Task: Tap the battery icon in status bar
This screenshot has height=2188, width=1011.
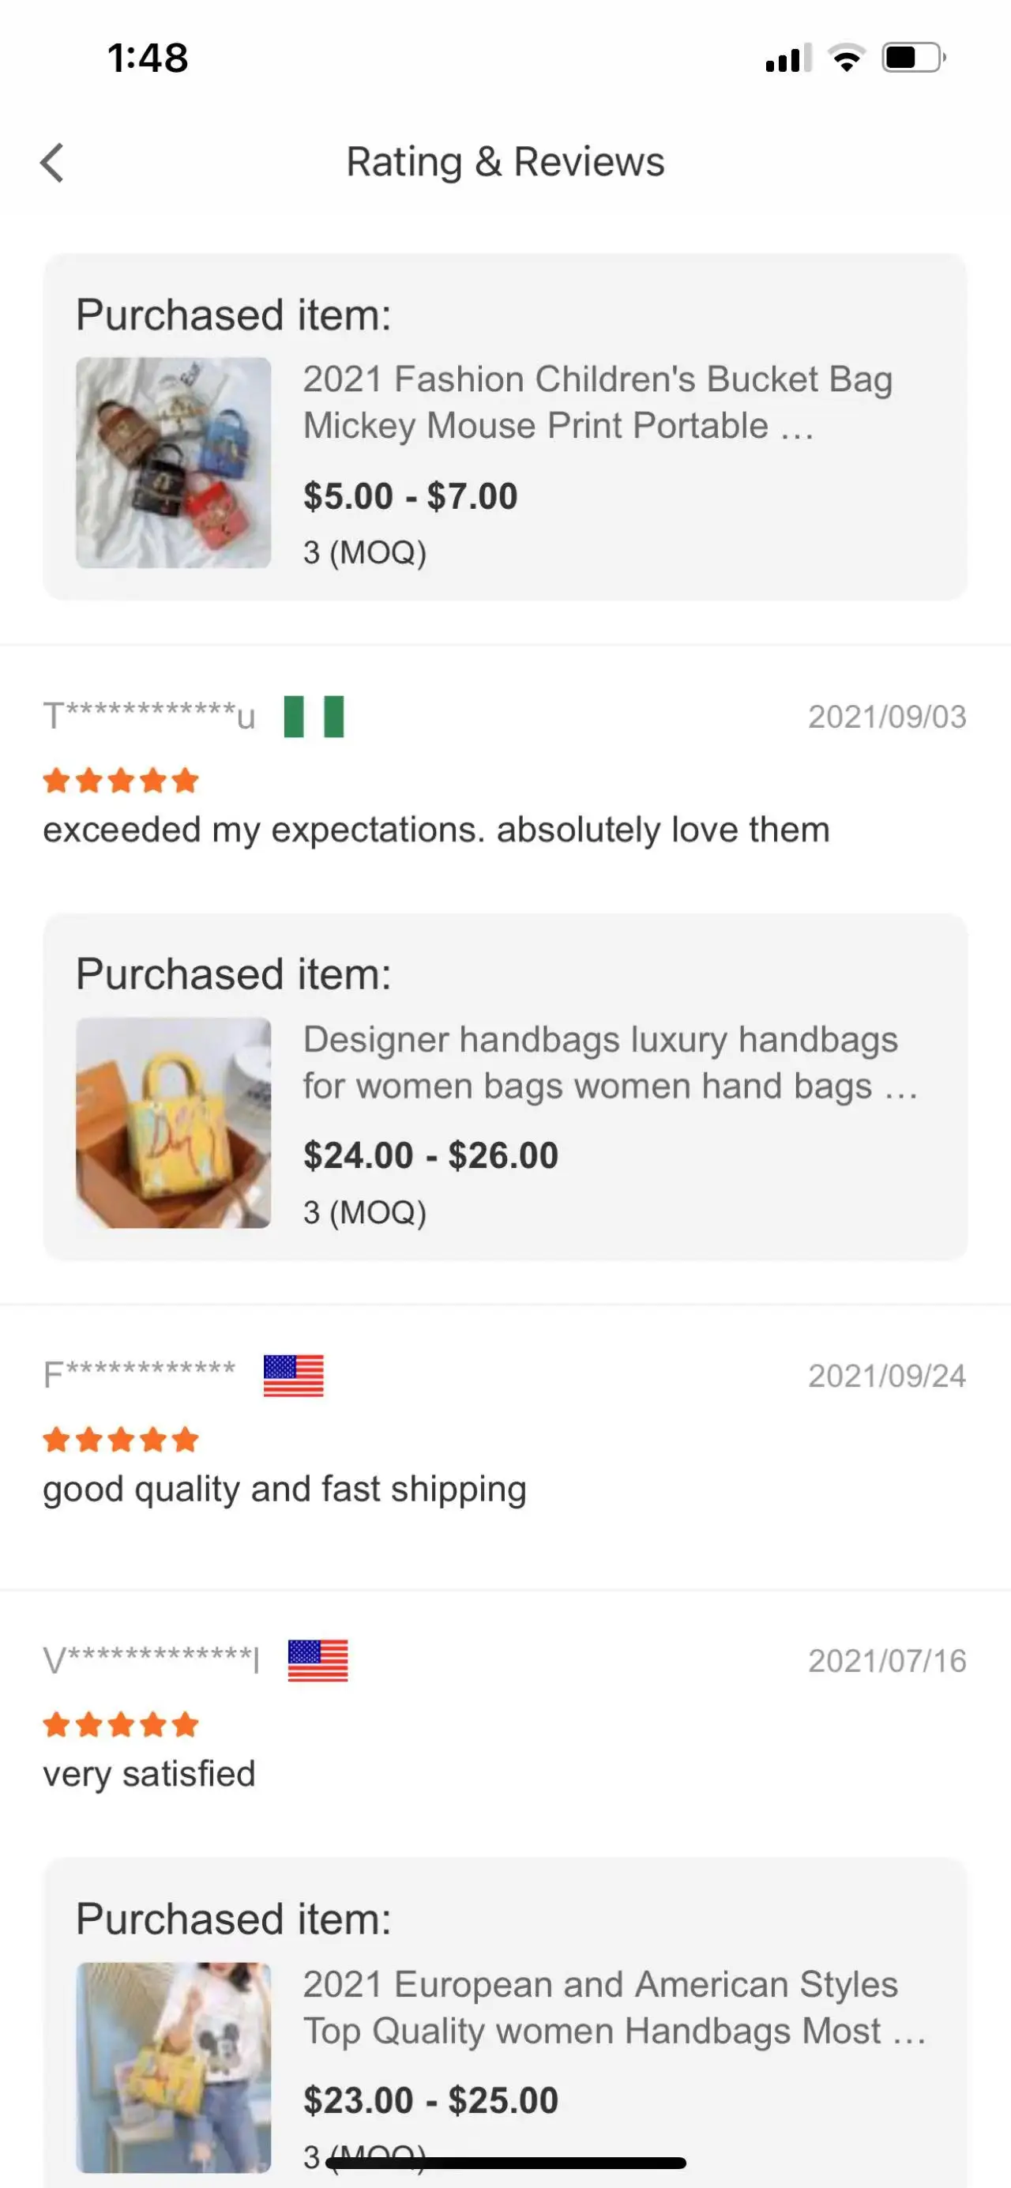Action: pyautogui.click(x=912, y=58)
